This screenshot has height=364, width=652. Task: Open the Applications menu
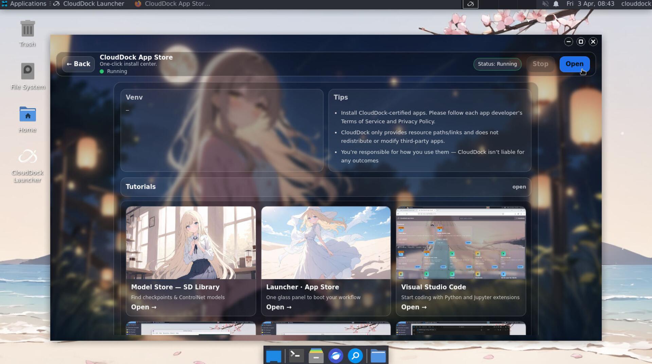[x=24, y=4]
